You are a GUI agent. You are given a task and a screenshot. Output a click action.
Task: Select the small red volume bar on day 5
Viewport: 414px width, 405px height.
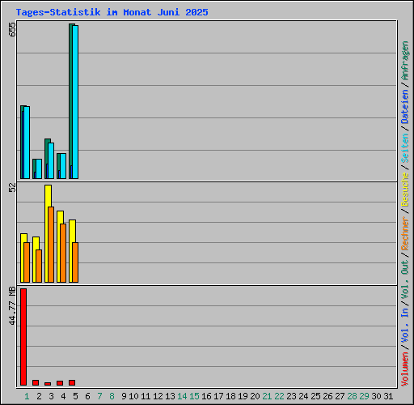pyautogui.click(x=72, y=382)
